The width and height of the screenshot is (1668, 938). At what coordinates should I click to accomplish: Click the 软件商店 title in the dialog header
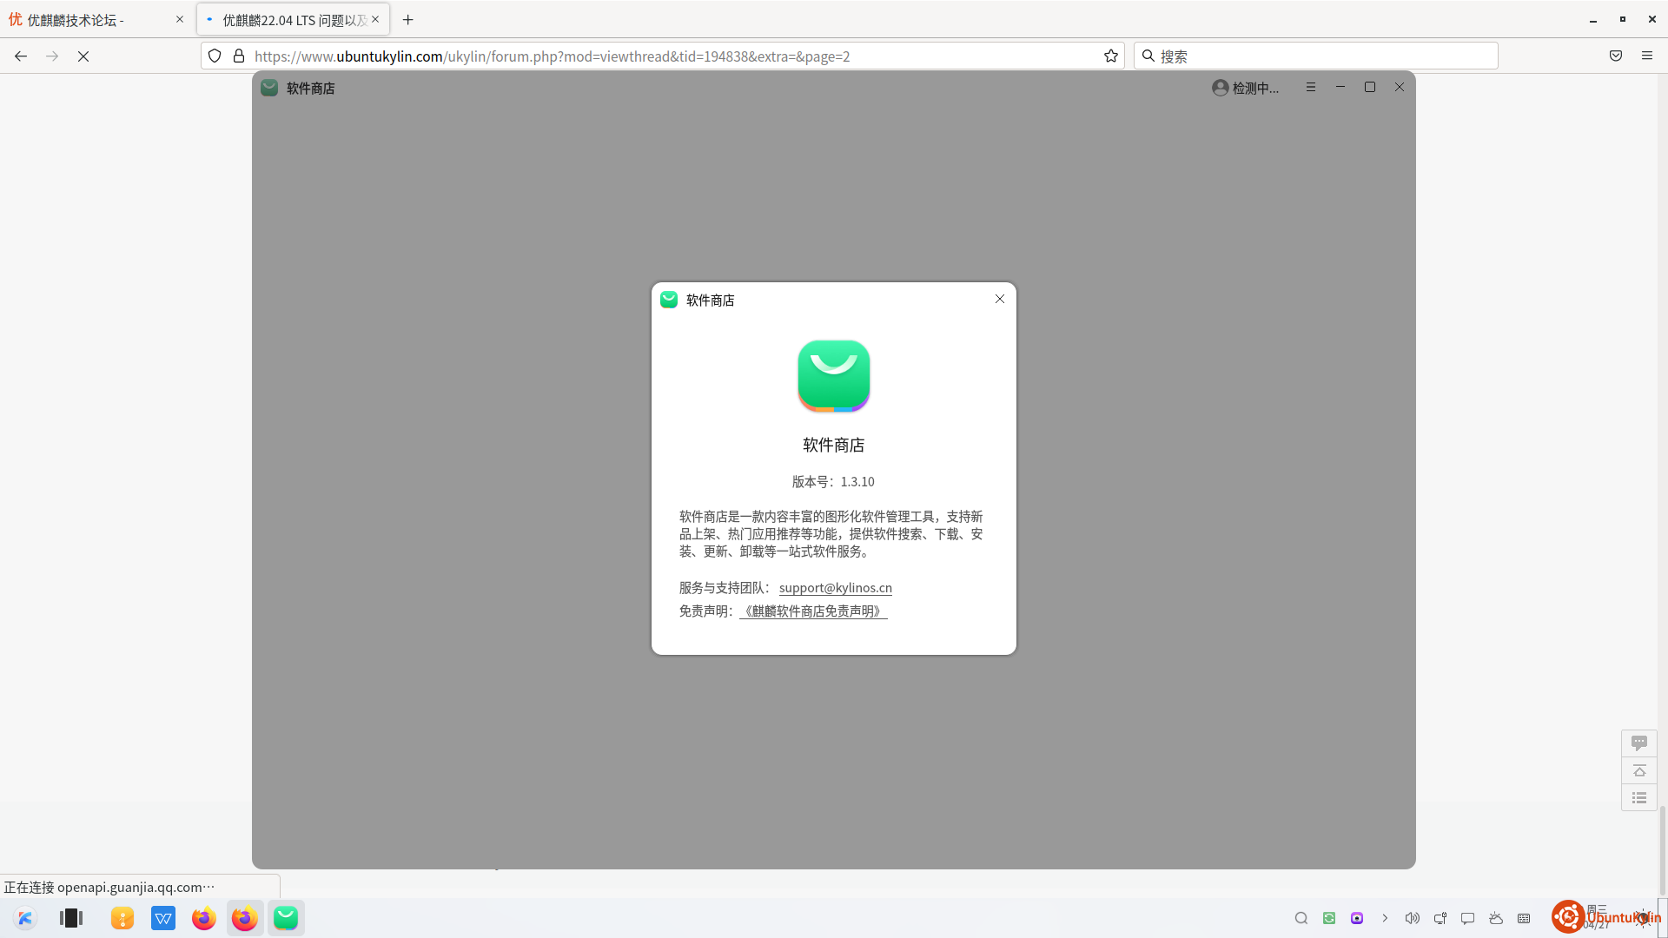point(711,301)
